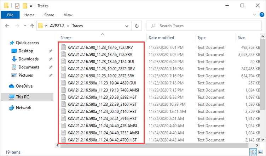Click the AVP21.2 breadcrumb in the address bar
Image resolution: width=266 pixels, height=156 pixels.
[x=57, y=26]
